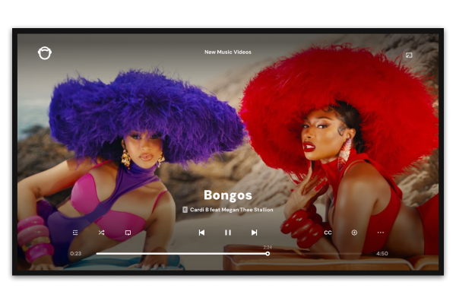The width and height of the screenshot is (456, 304).
Task: Open artist Cardi B feat Megan Thee Stallion
Action: [x=232, y=210]
